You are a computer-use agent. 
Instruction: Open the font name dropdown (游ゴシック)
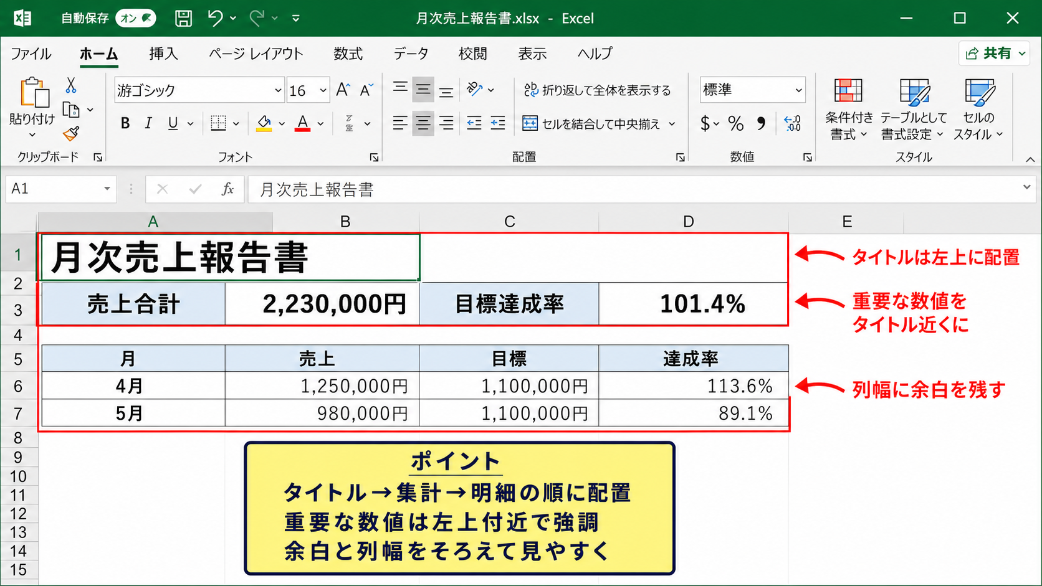[278, 90]
